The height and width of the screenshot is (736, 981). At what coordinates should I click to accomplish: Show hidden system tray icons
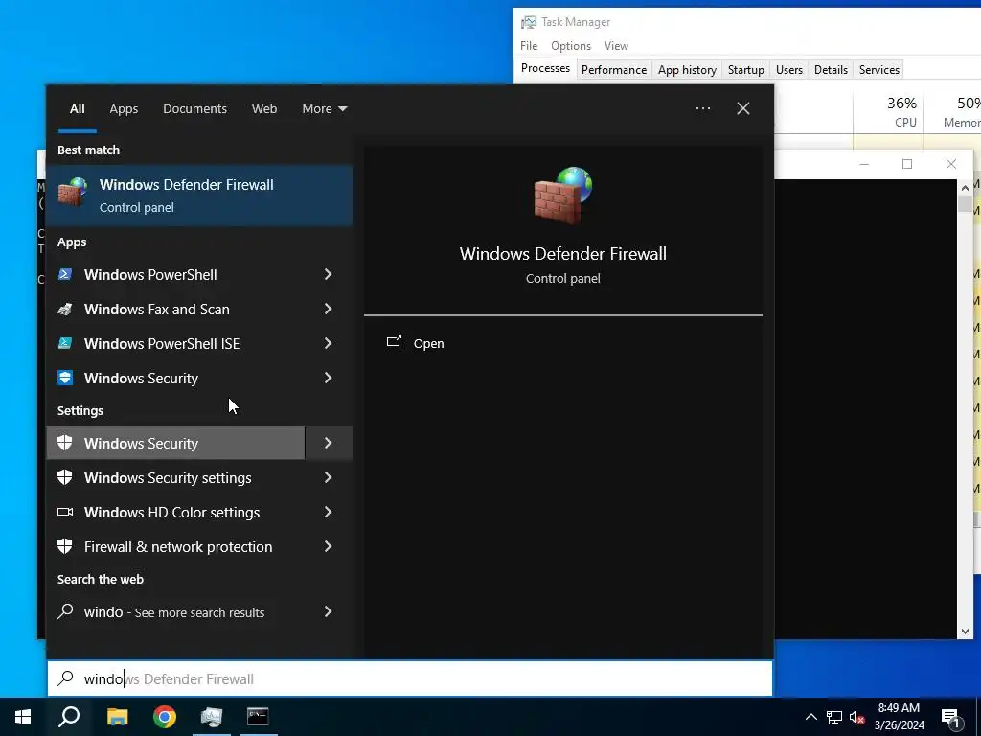(810, 717)
